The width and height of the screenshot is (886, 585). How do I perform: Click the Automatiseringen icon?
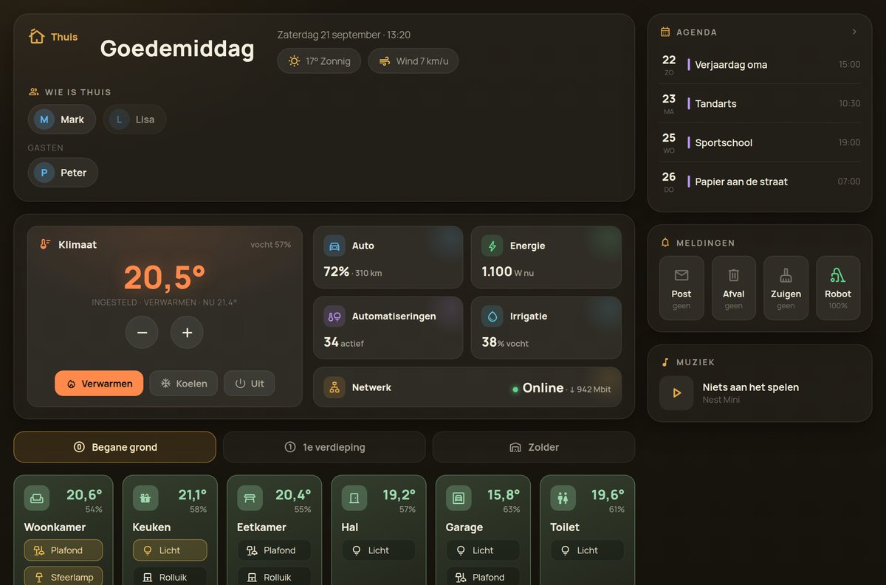pyautogui.click(x=334, y=316)
